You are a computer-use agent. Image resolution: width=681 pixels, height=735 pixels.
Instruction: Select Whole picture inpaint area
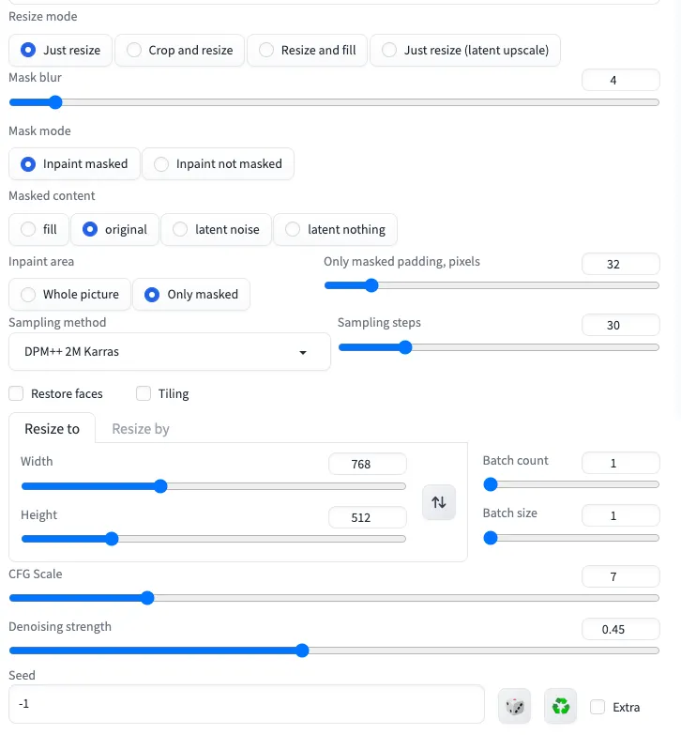(x=69, y=295)
